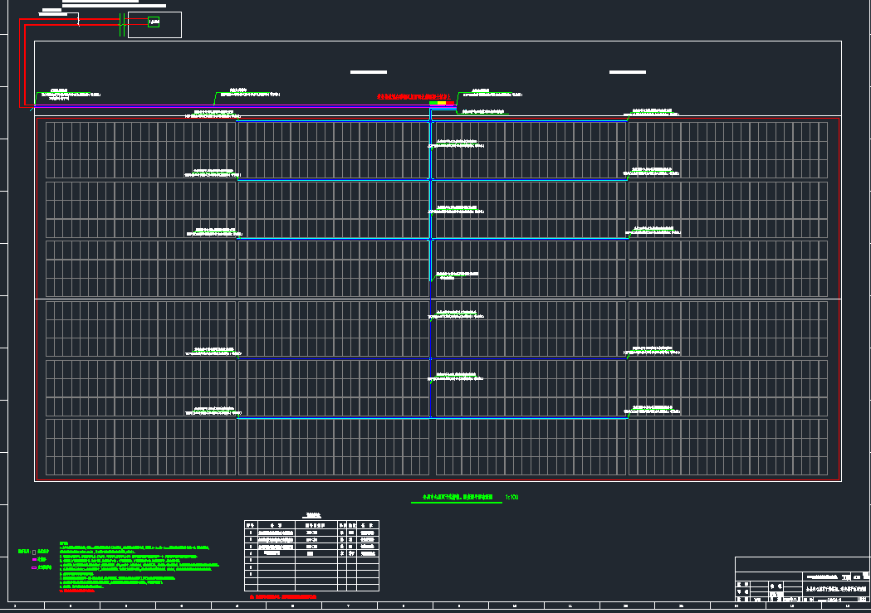Click the materials table header row
Screen dimensions: 871x613
coord(311,525)
